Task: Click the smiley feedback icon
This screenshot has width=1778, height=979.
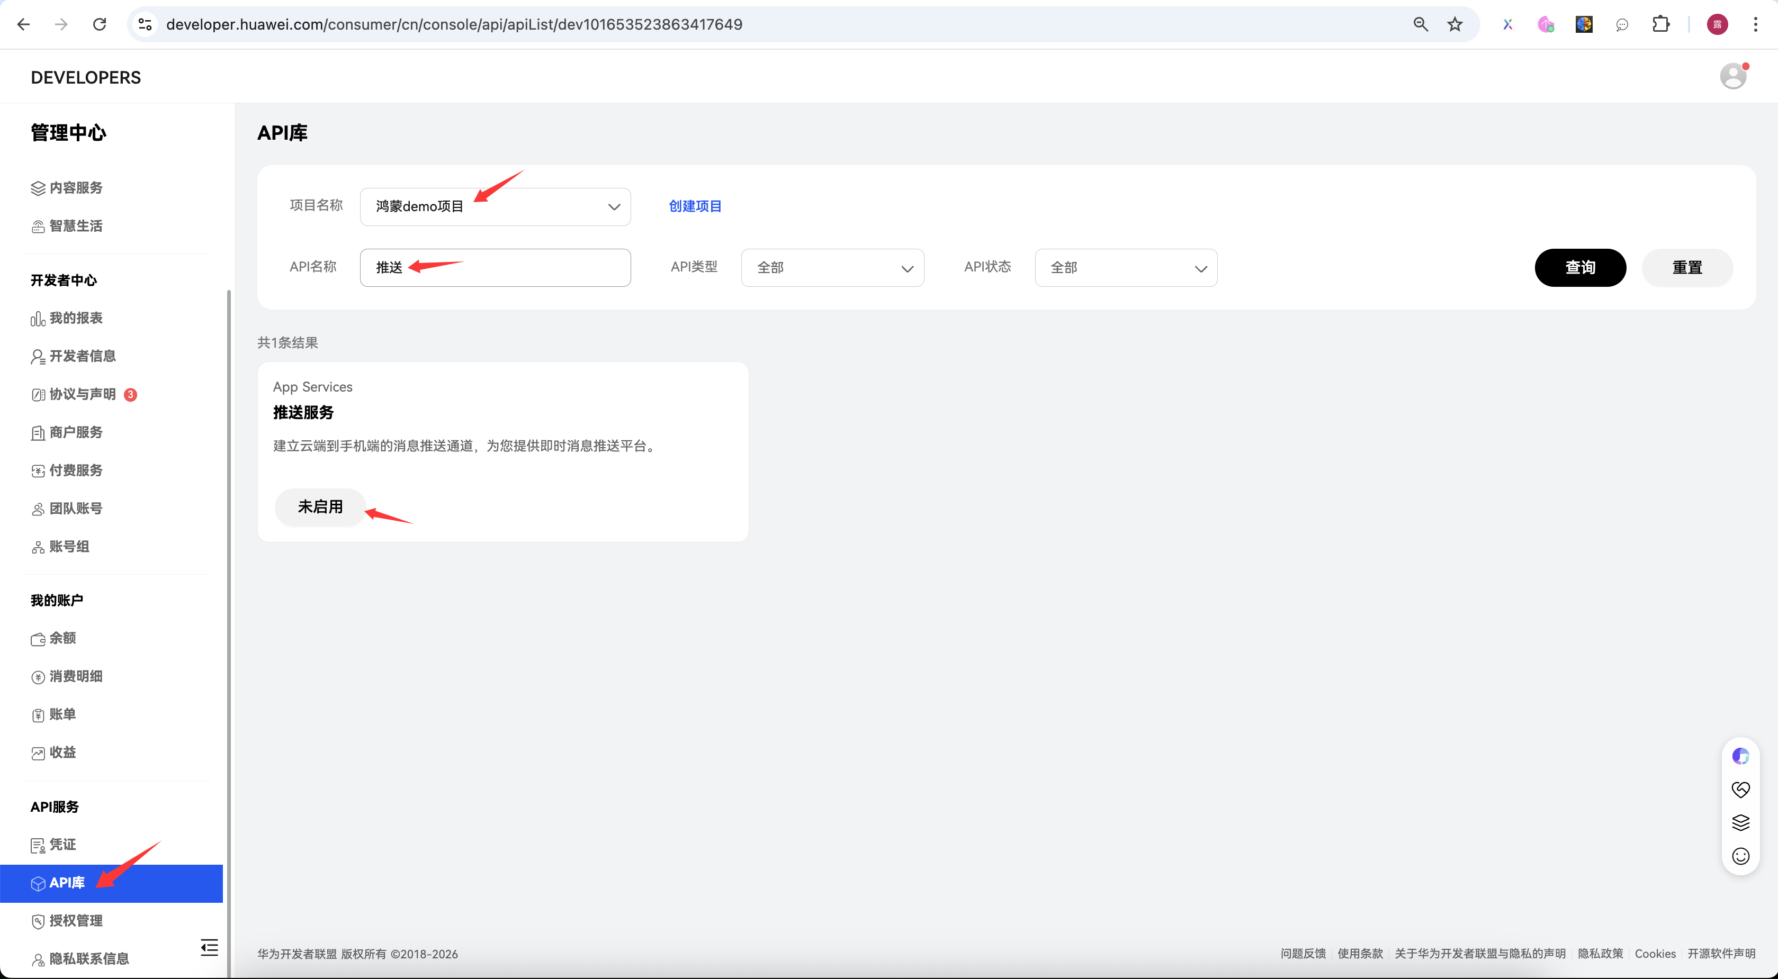Action: (1740, 856)
